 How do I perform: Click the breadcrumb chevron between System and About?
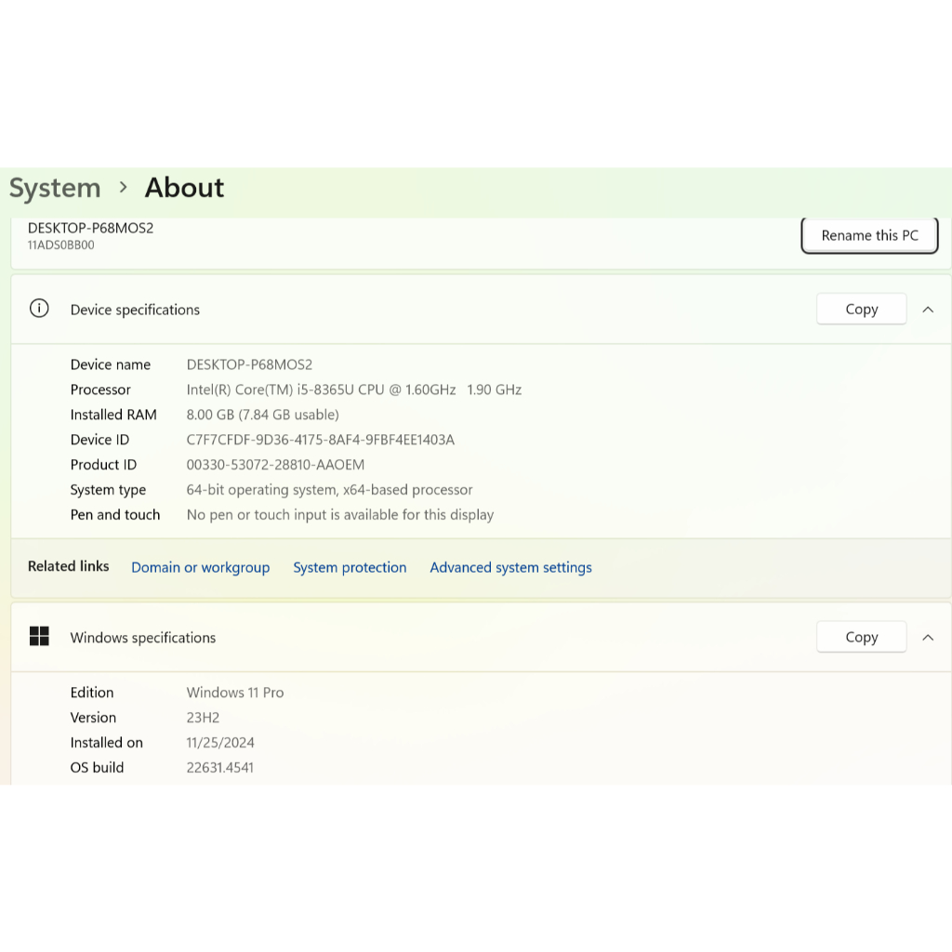[x=123, y=188]
